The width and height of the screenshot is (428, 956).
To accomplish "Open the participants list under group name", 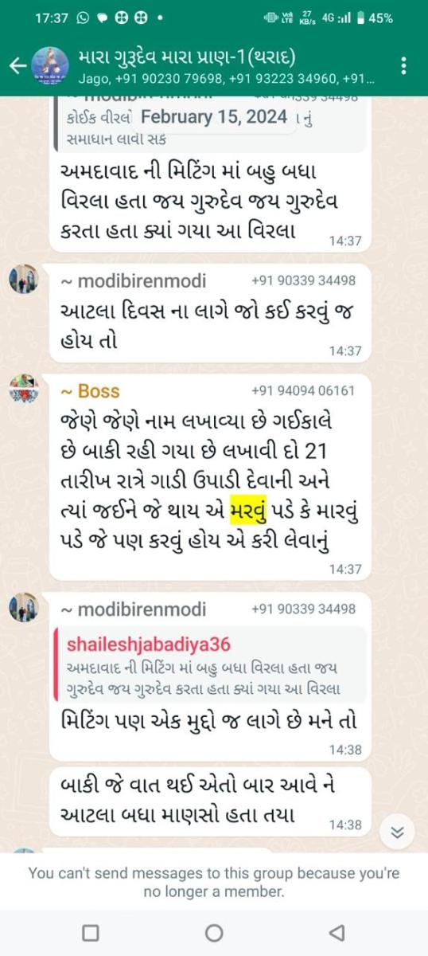I will click(226, 80).
